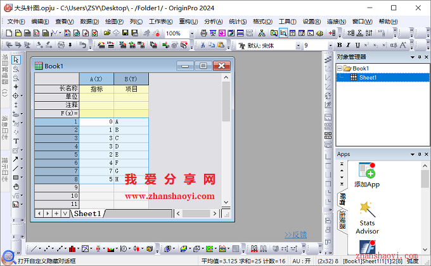The height and width of the screenshot is (266, 431).
Task: Click the AU : 开 status bar entry
Action: [x=302, y=261]
